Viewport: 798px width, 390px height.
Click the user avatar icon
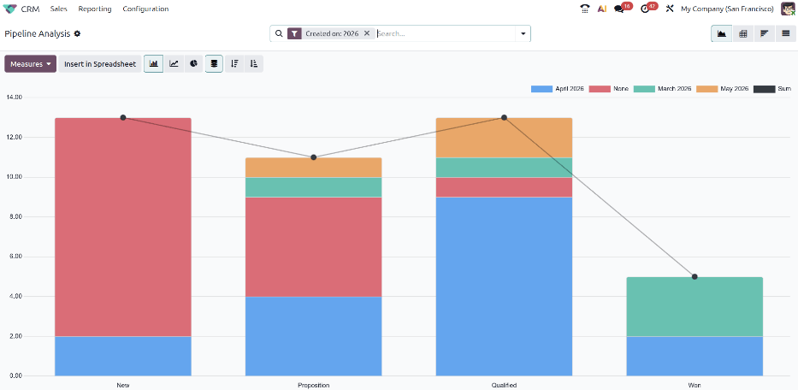(x=788, y=9)
